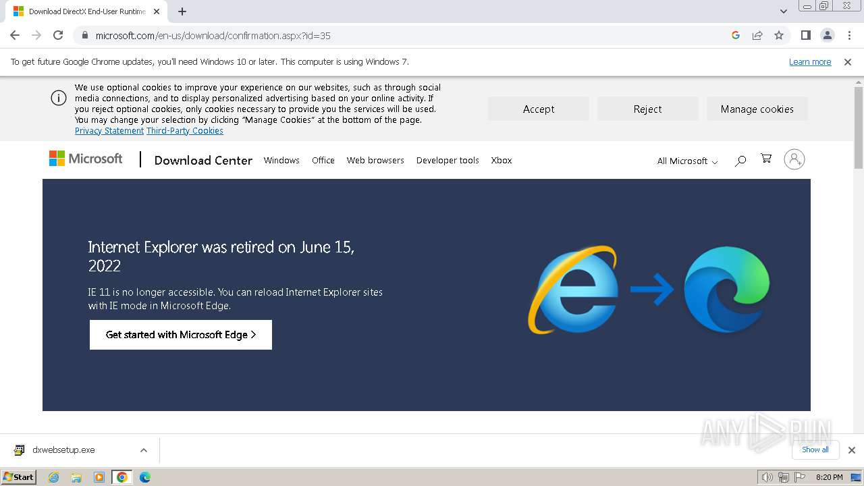Click the Microsoft logo
The height and width of the screenshot is (486, 864).
(86, 159)
